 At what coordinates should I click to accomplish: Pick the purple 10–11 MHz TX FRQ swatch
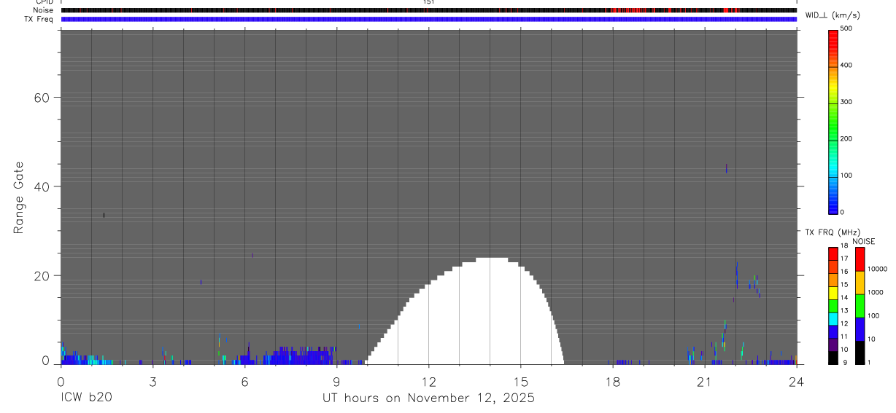coord(833,345)
